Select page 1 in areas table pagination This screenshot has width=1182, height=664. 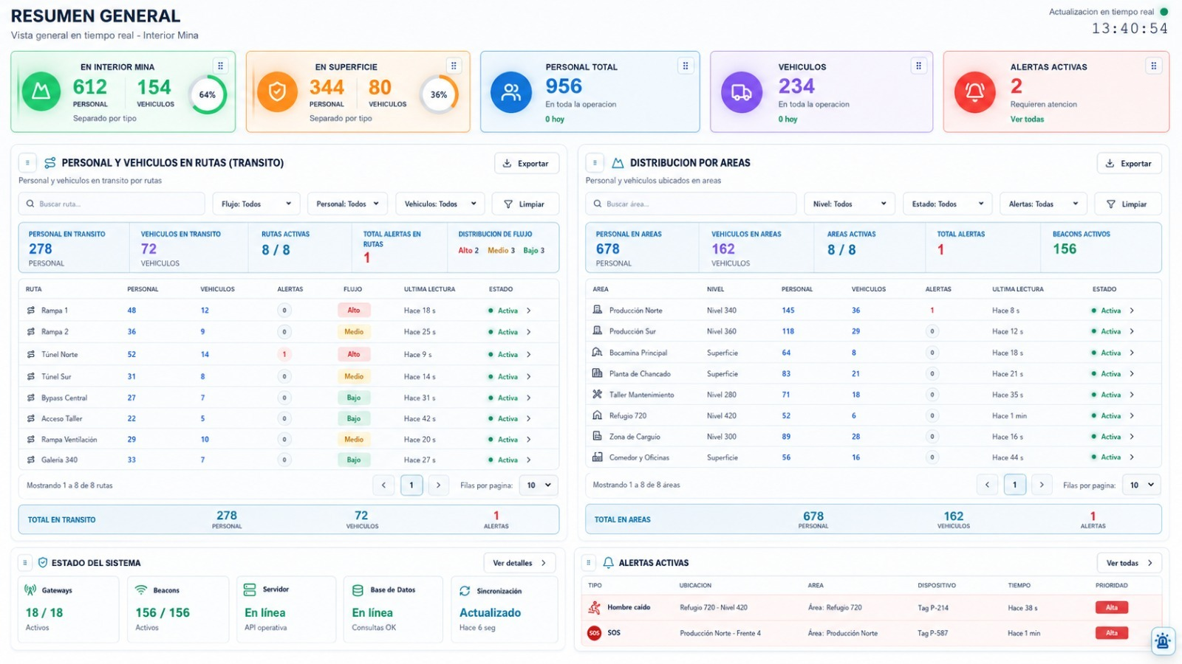coord(1014,485)
